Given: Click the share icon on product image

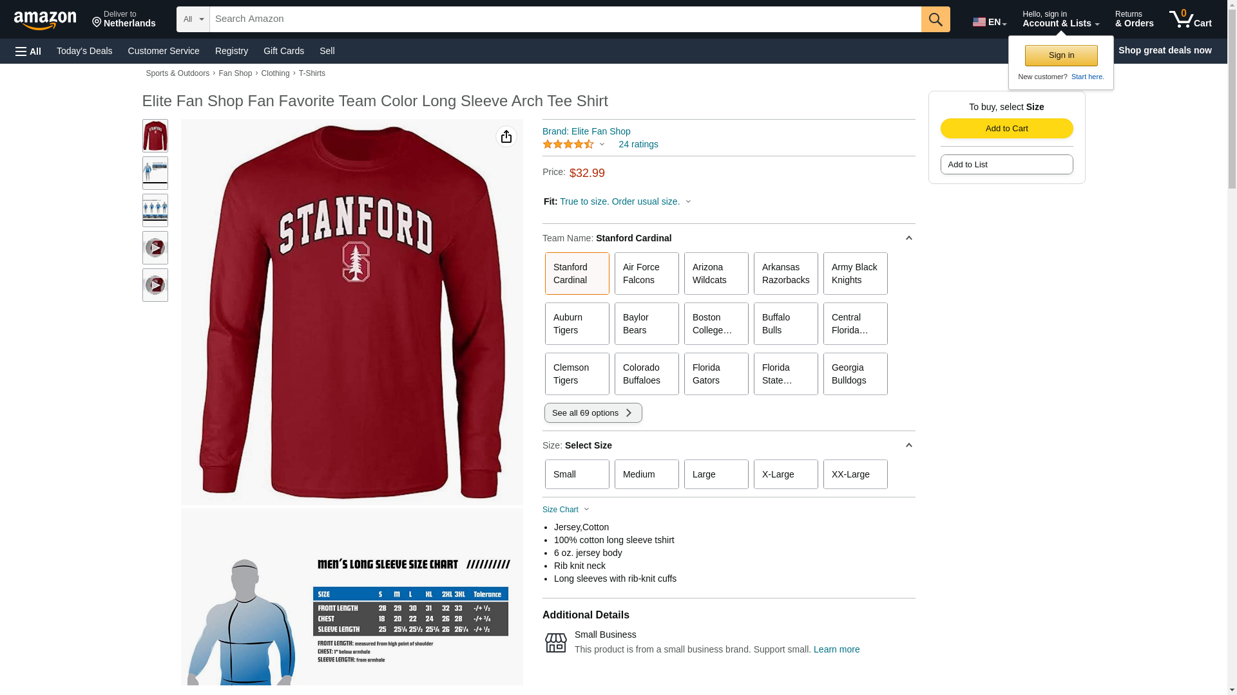Looking at the screenshot, I should click(x=506, y=136).
